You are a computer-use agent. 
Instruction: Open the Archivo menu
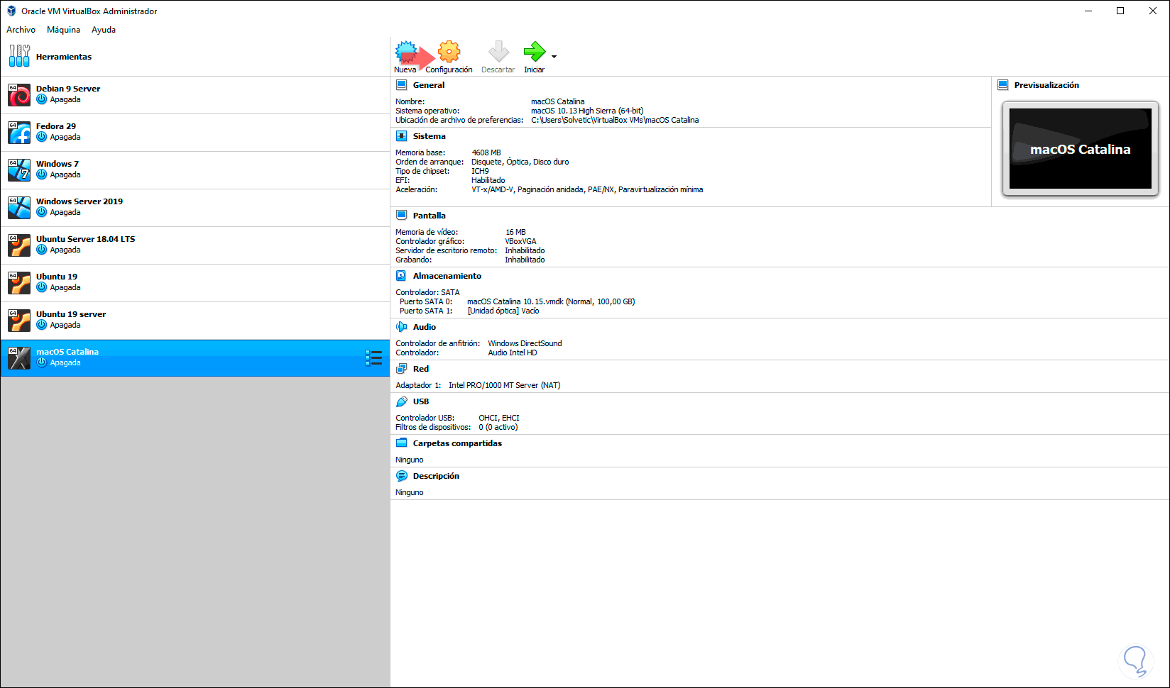click(21, 30)
